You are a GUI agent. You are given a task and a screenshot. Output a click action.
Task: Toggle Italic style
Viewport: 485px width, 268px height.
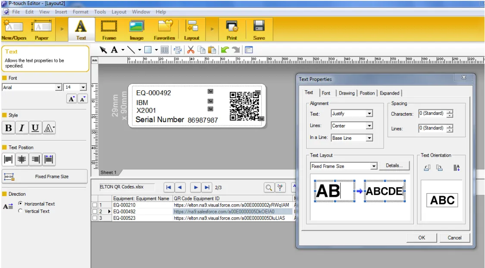point(22,128)
